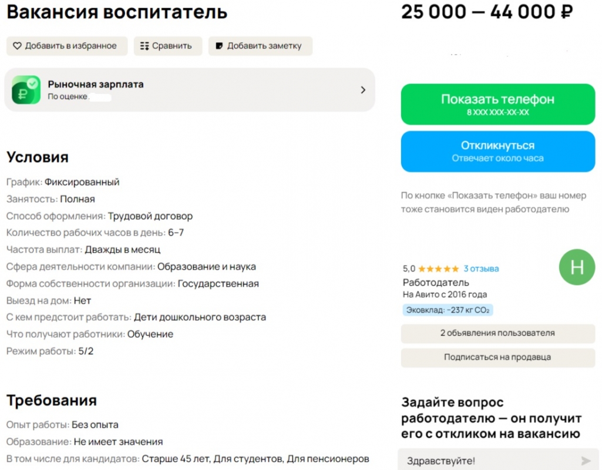This screenshot has width=602, height=470.
Task: Click the Здравствуйте! message input field
Action: (x=487, y=461)
